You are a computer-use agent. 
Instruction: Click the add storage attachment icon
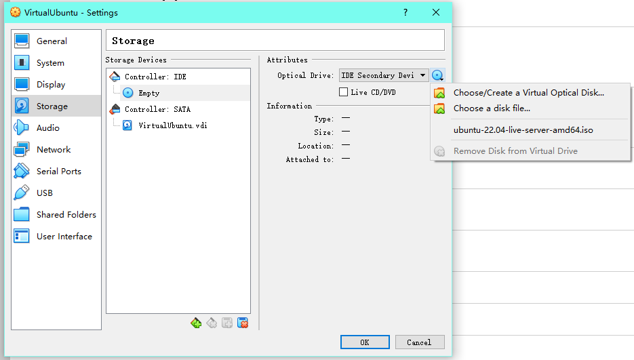click(227, 323)
